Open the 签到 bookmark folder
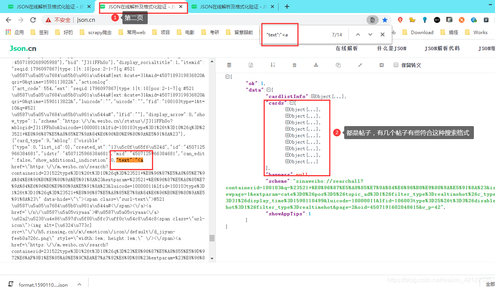495x287 pixels. coord(40,32)
